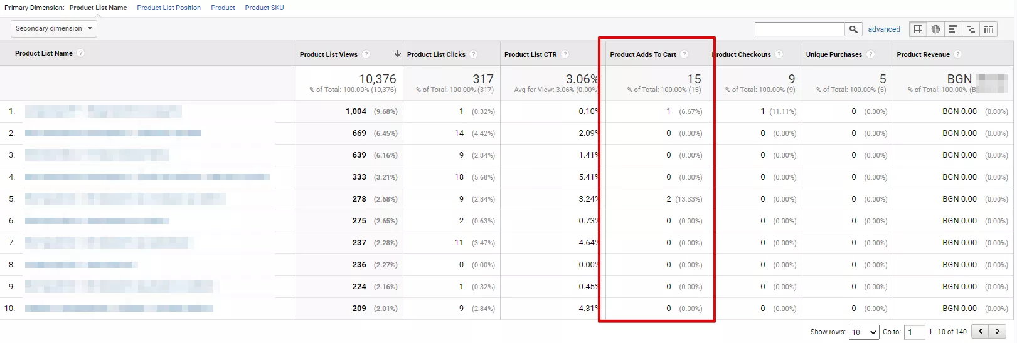Click the 333 views value
1017x343 pixels.
click(359, 177)
